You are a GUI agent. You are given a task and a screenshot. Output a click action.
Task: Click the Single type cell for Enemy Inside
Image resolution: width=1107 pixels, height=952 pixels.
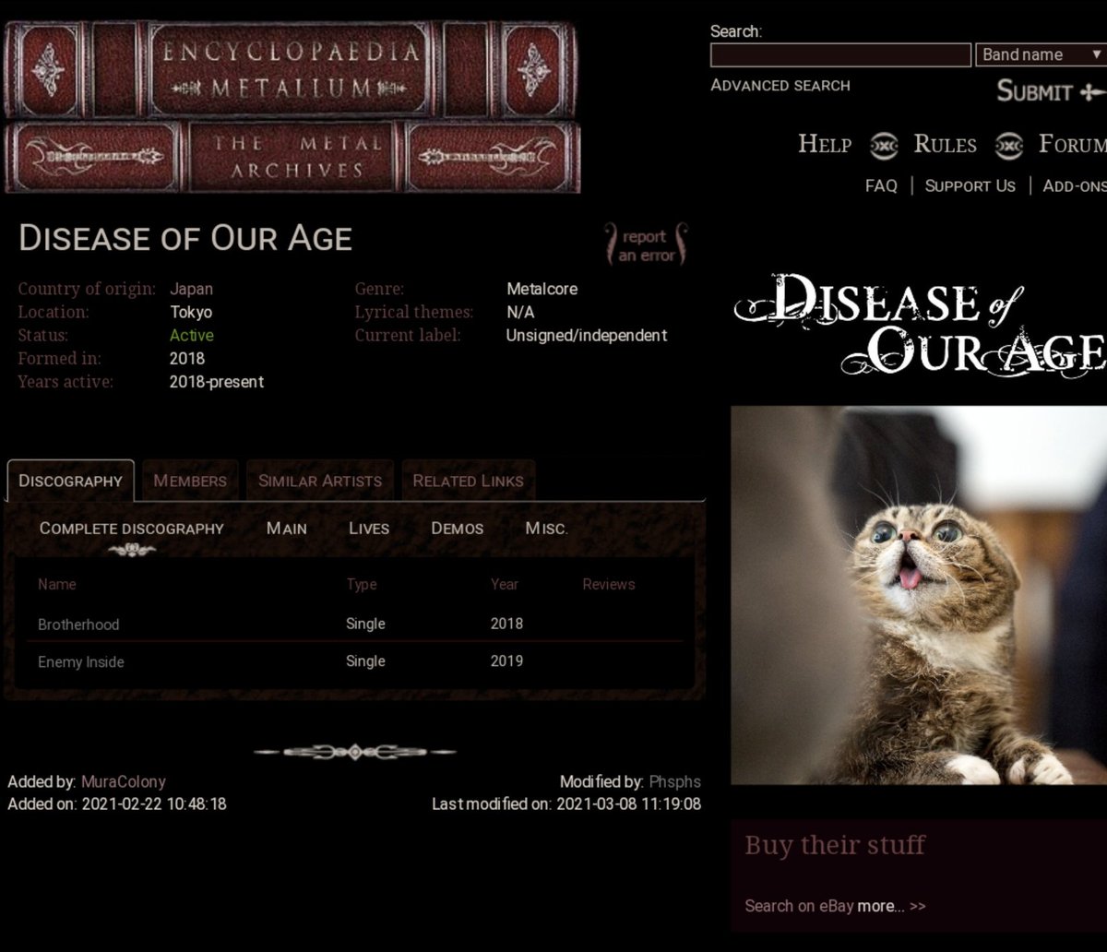click(365, 660)
